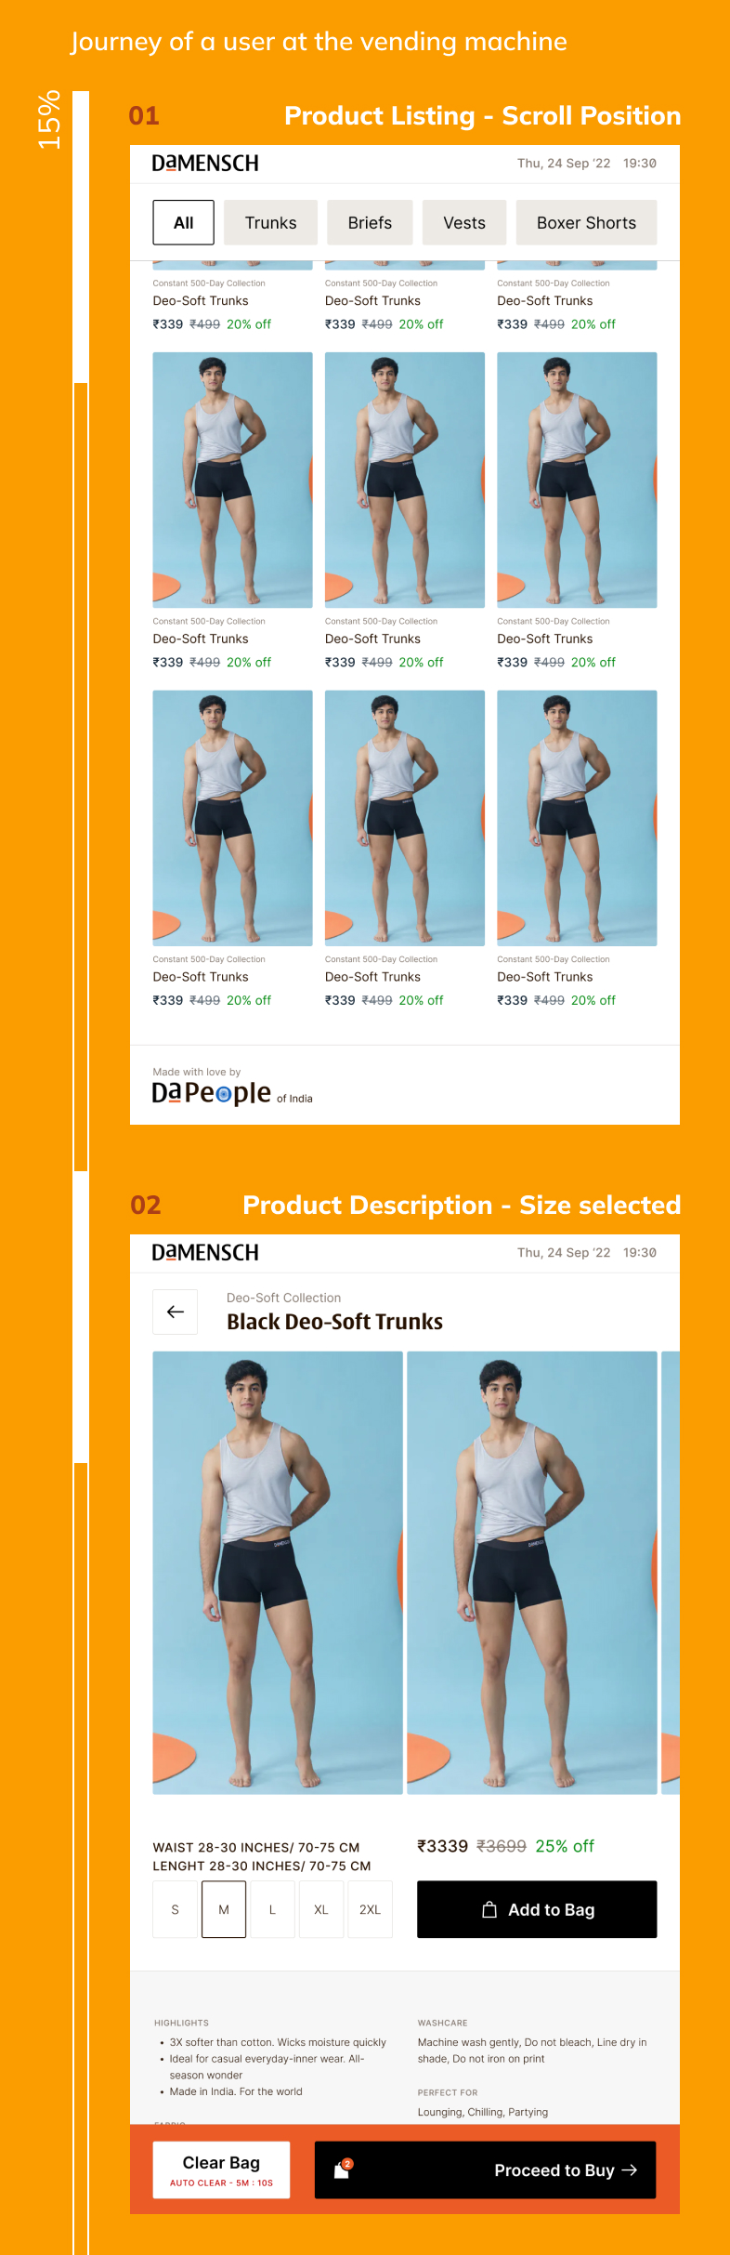Switch to the Trunks category tab
730x2255 pixels.
270,223
